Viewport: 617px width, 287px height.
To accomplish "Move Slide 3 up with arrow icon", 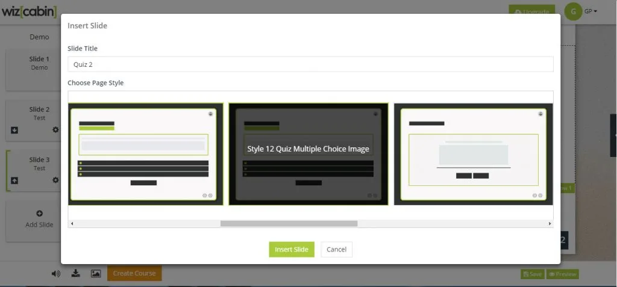I will pos(14,181).
